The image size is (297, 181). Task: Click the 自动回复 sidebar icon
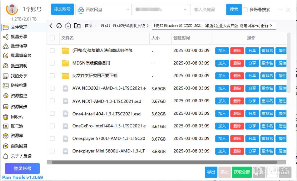[6, 146]
